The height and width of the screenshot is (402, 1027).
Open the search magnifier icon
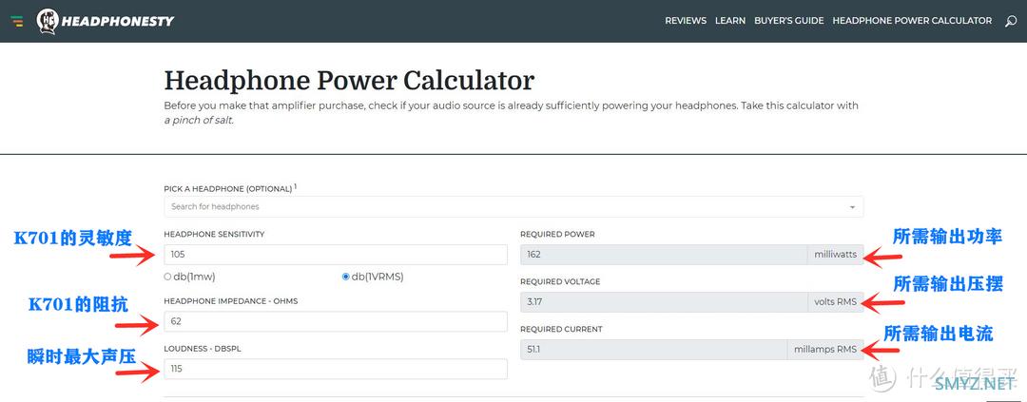[x=1011, y=21]
